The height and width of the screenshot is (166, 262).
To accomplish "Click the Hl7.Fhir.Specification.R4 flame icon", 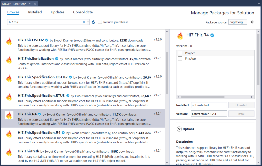I will 9,134.
